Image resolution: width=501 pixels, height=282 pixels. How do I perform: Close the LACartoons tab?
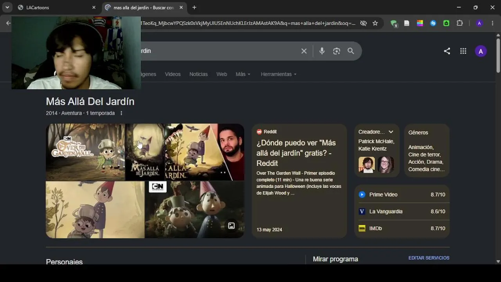94,7
